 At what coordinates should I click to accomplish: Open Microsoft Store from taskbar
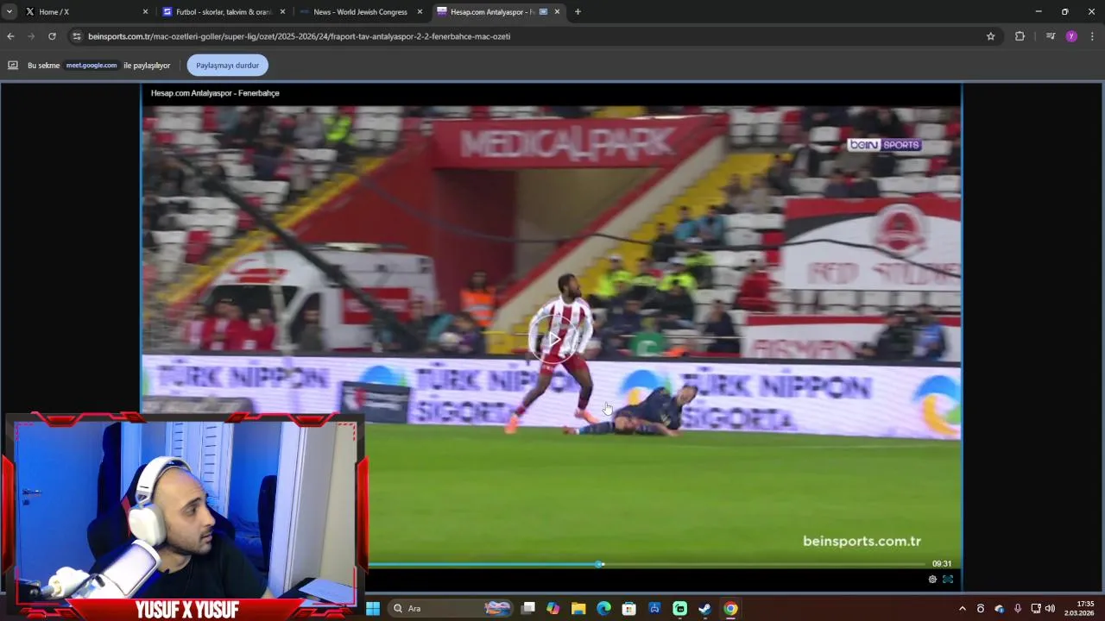[x=629, y=609]
